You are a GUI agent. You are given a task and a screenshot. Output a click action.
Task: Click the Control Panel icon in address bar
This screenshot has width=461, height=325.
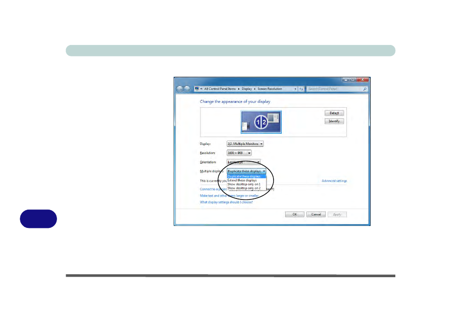click(x=197, y=89)
